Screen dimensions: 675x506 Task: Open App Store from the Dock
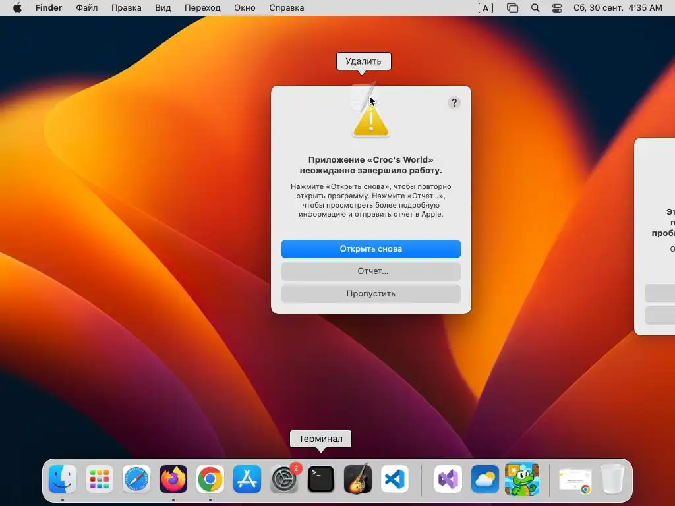247,479
